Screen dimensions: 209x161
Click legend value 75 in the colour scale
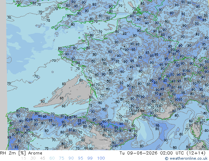pos(61,158)
